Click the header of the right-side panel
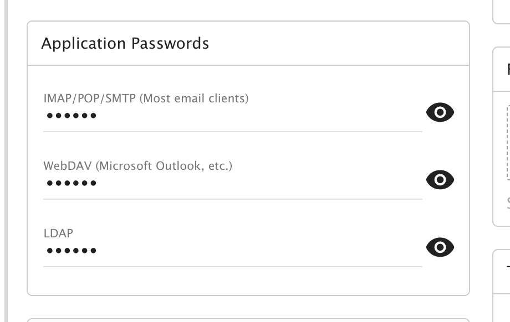The width and height of the screenshot is (510, 322). [503, 70]
